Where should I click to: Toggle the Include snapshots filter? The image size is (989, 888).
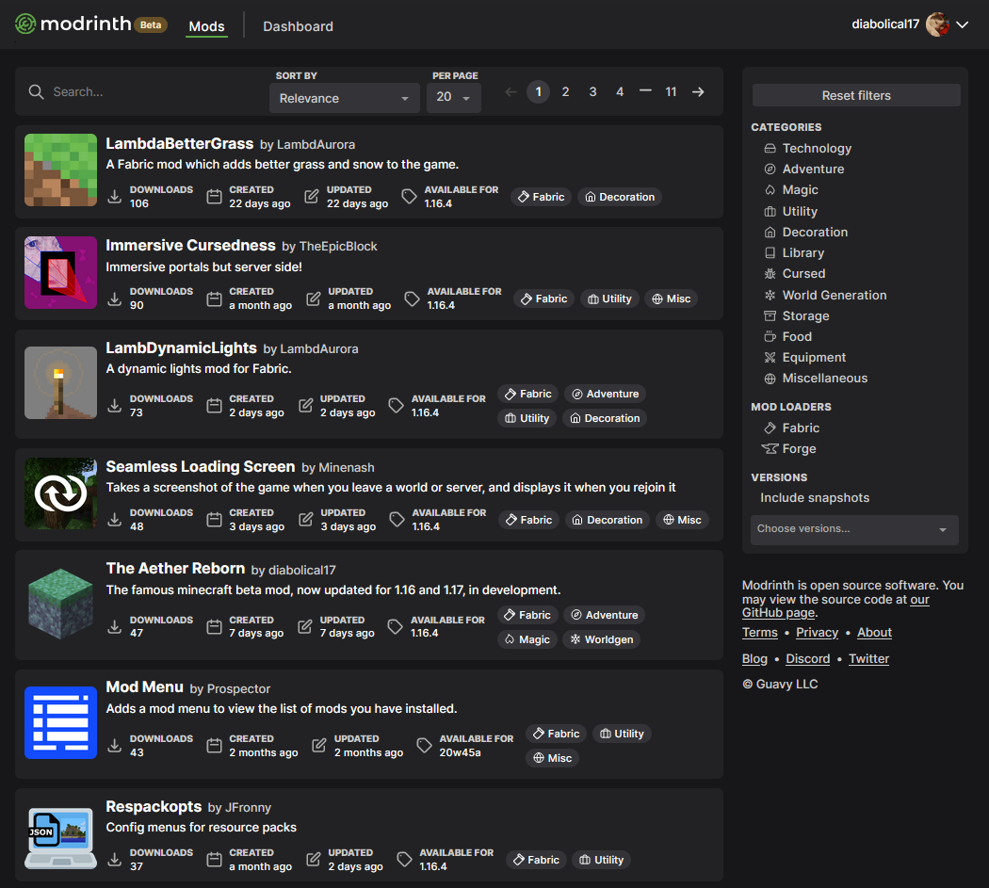[x=814, y=498]
